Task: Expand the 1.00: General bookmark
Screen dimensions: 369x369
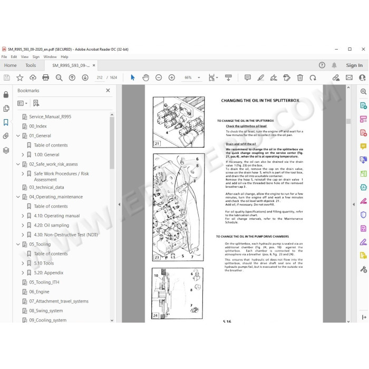Action: tap(23, 154)
